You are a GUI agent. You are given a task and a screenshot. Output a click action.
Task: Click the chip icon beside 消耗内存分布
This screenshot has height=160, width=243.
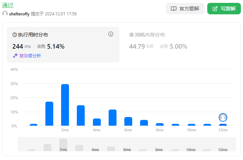[x=131, y=35]
